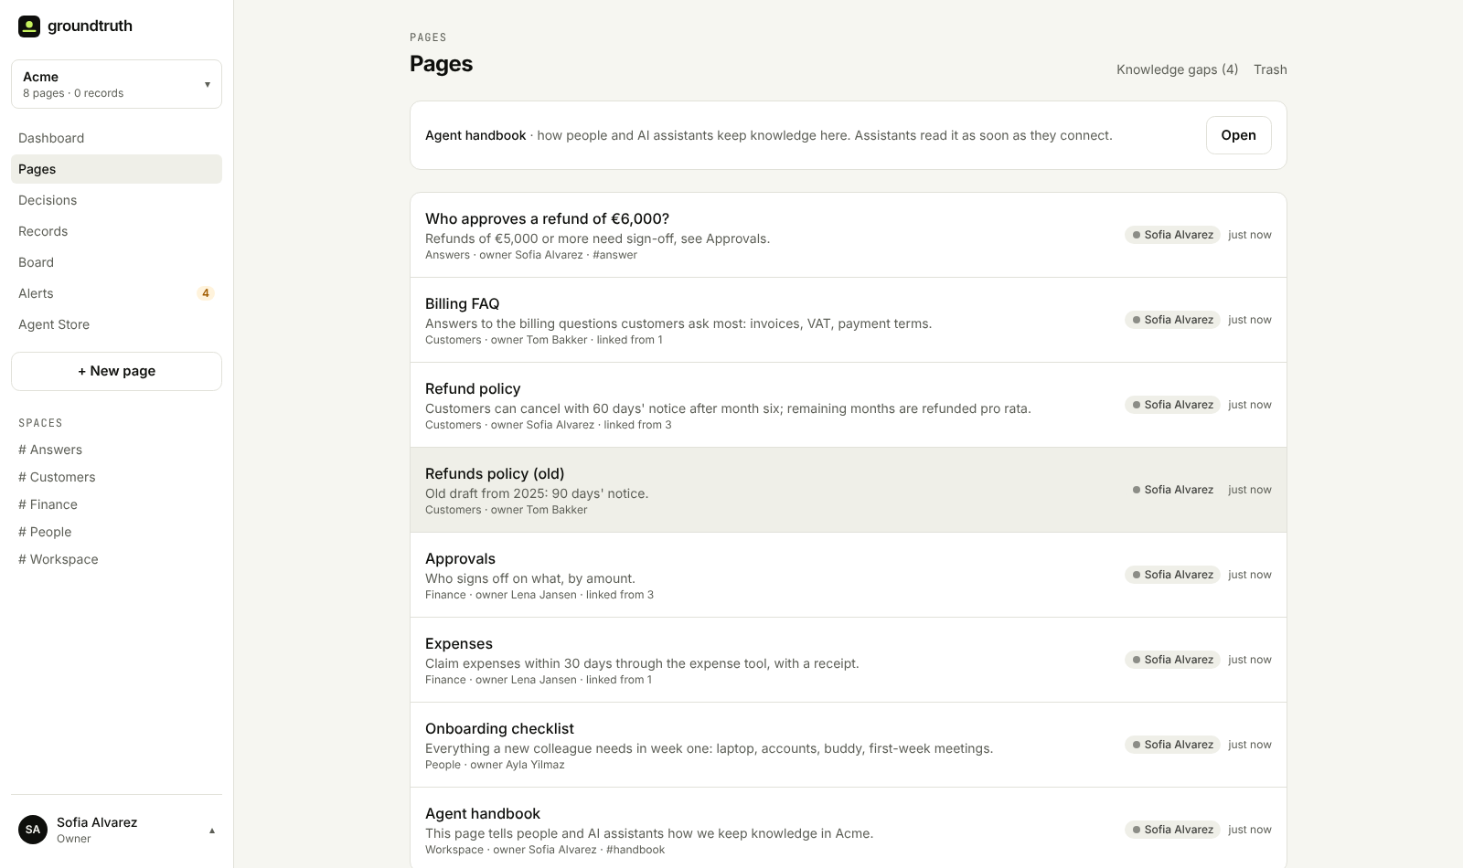Click the groundtruth logo icon

tap(29, 26)
